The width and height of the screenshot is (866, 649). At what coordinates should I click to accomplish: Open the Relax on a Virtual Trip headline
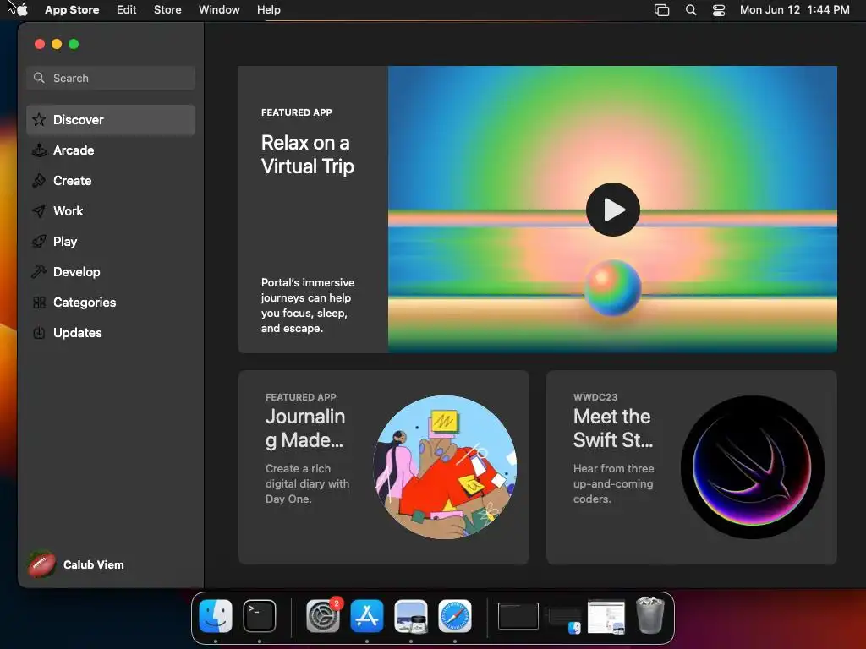308,155
